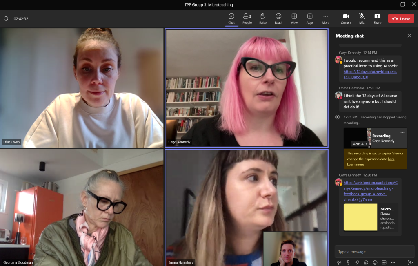This screenshot has width=418, height=266.
Task: Click the Micro... Padlet card title
Action: pyautogui.click(x=387, y=209)
